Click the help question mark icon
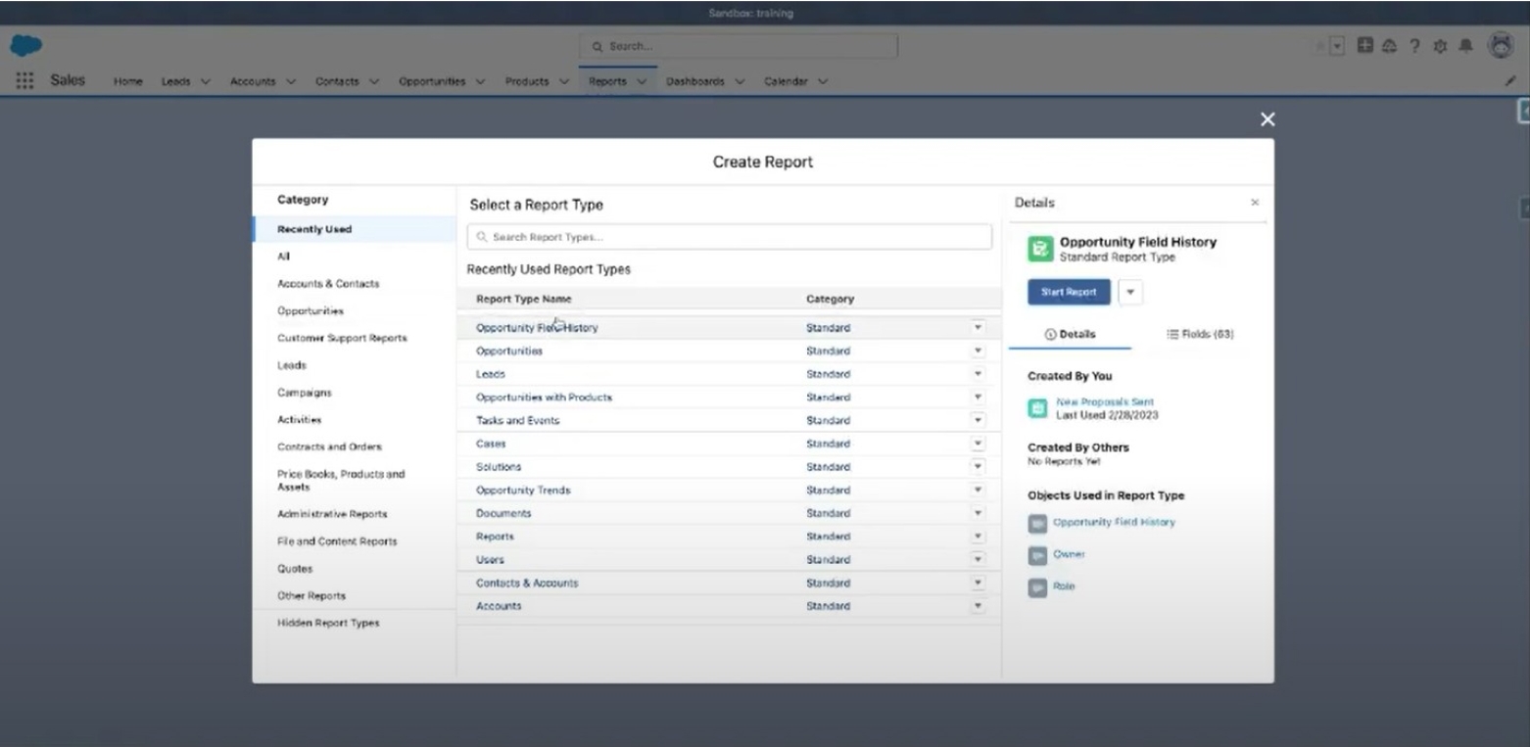The height and width of the screenshot is (747, 1530). pos(1414,46)
